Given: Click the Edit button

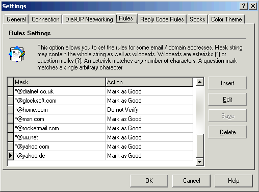Looking at the screenshot, I should click(227, 100).
